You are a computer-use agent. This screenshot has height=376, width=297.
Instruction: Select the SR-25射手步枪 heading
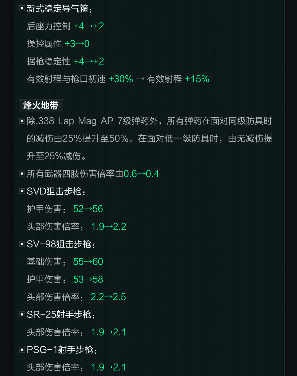pos(61,314)
